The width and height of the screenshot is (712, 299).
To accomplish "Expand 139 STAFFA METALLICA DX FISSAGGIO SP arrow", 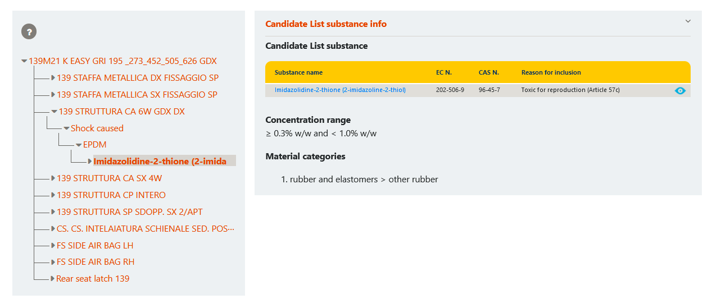I will tap(53, 78).
